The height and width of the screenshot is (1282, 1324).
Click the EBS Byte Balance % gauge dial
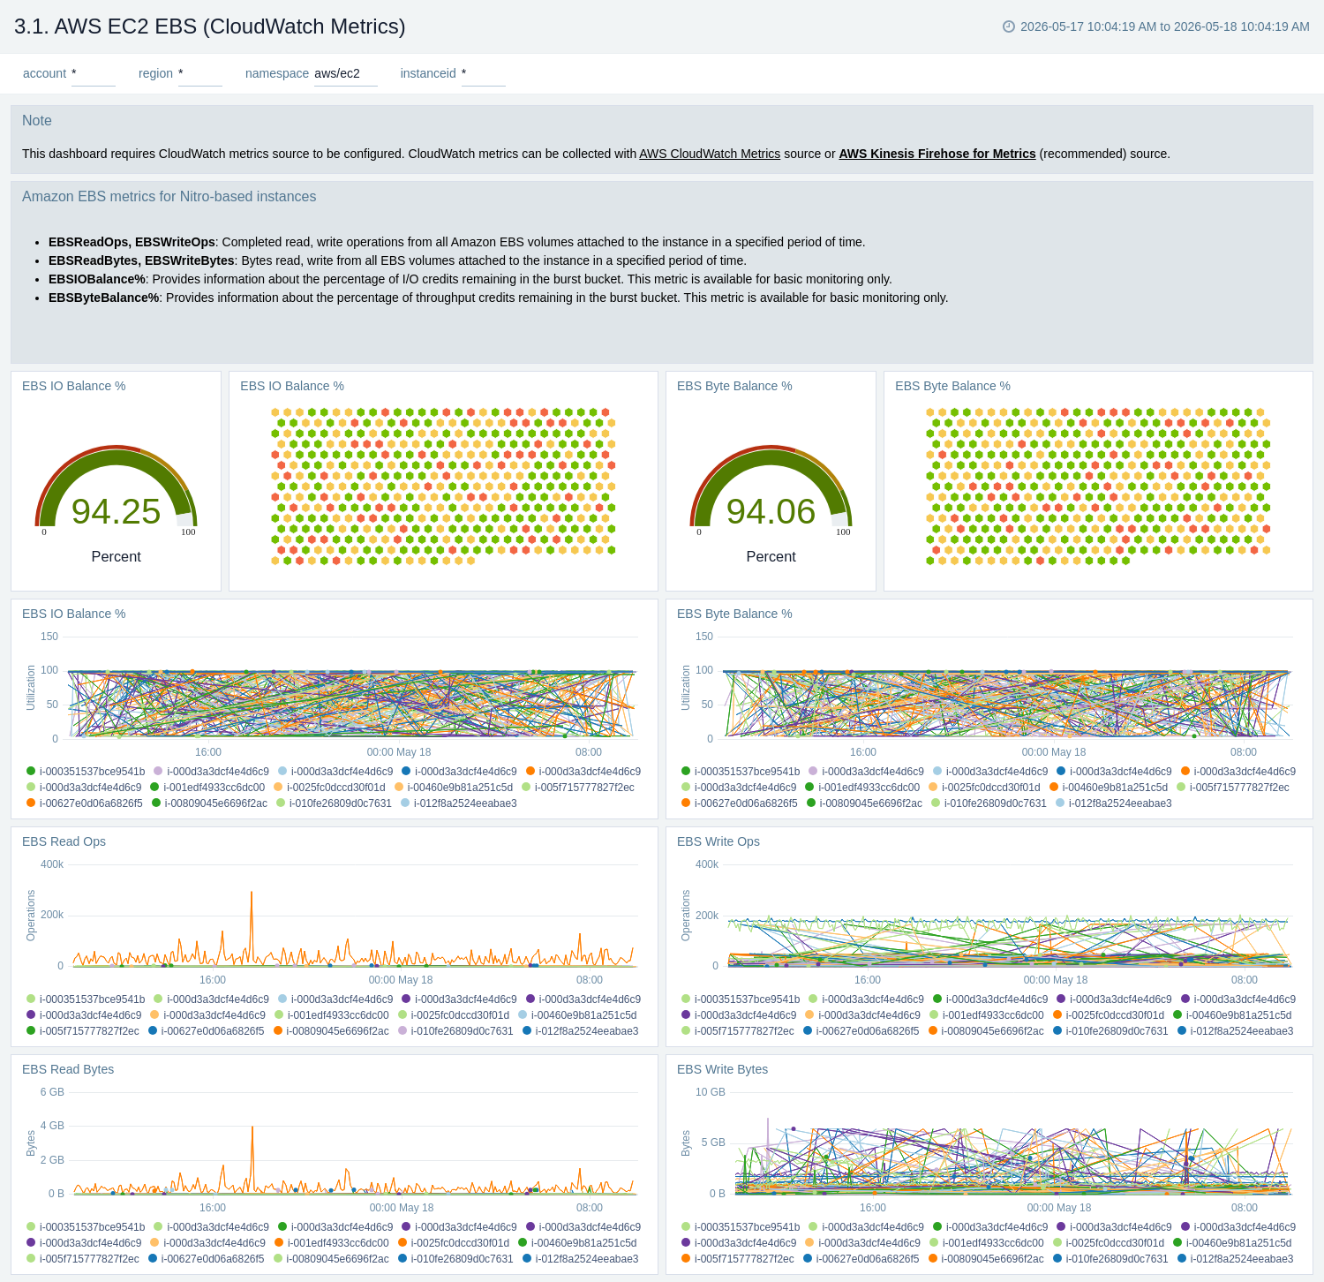[771, 487]
